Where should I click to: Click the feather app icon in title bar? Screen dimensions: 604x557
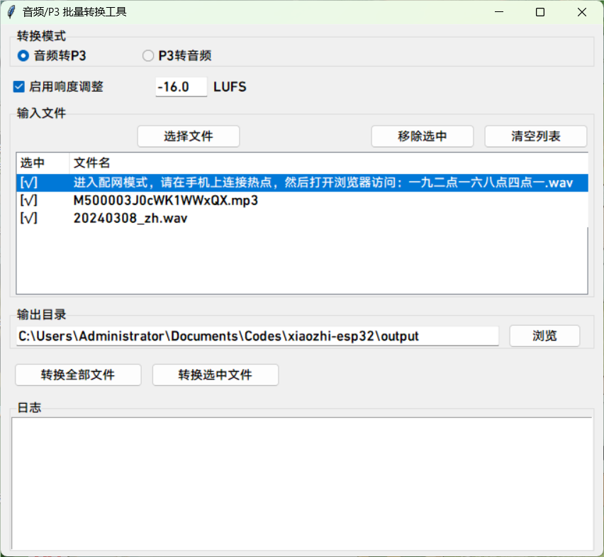[11, 12]
